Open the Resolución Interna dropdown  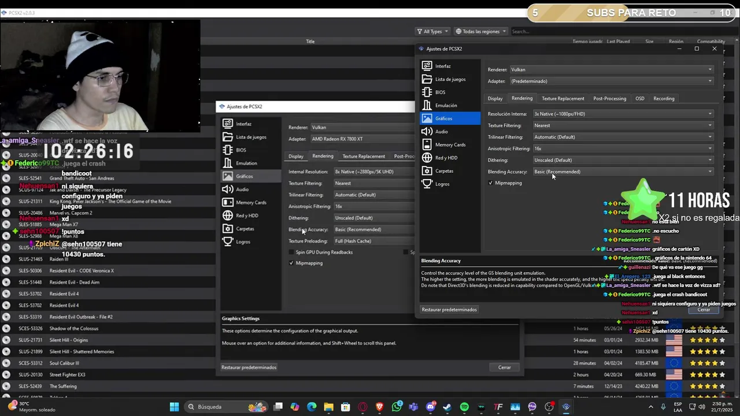pos(623,114)
